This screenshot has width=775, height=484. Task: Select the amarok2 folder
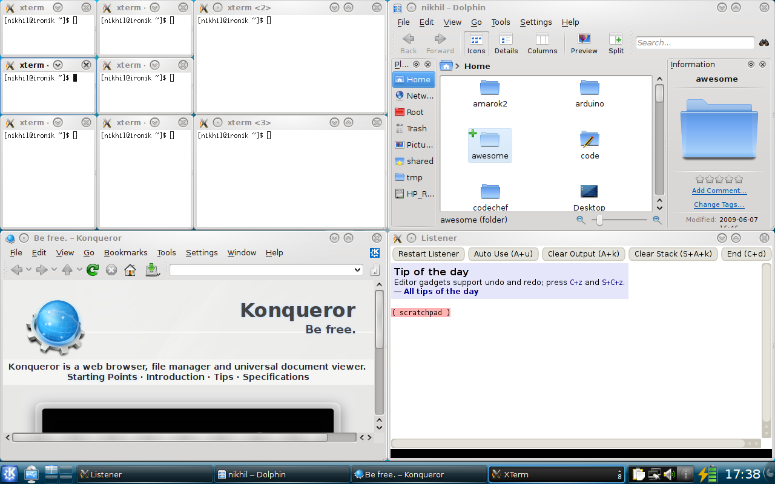click(490, 94)
